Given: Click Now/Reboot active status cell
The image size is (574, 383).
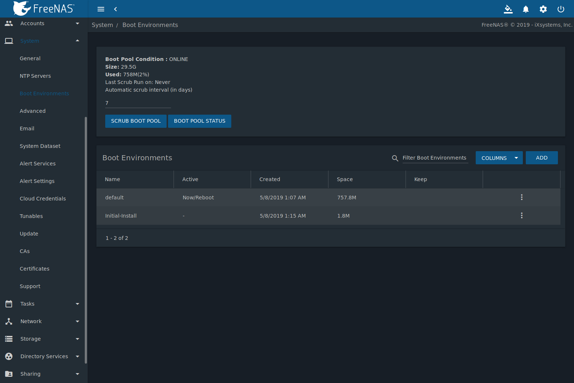Looking at the screenshot, I should pos(198,198).
